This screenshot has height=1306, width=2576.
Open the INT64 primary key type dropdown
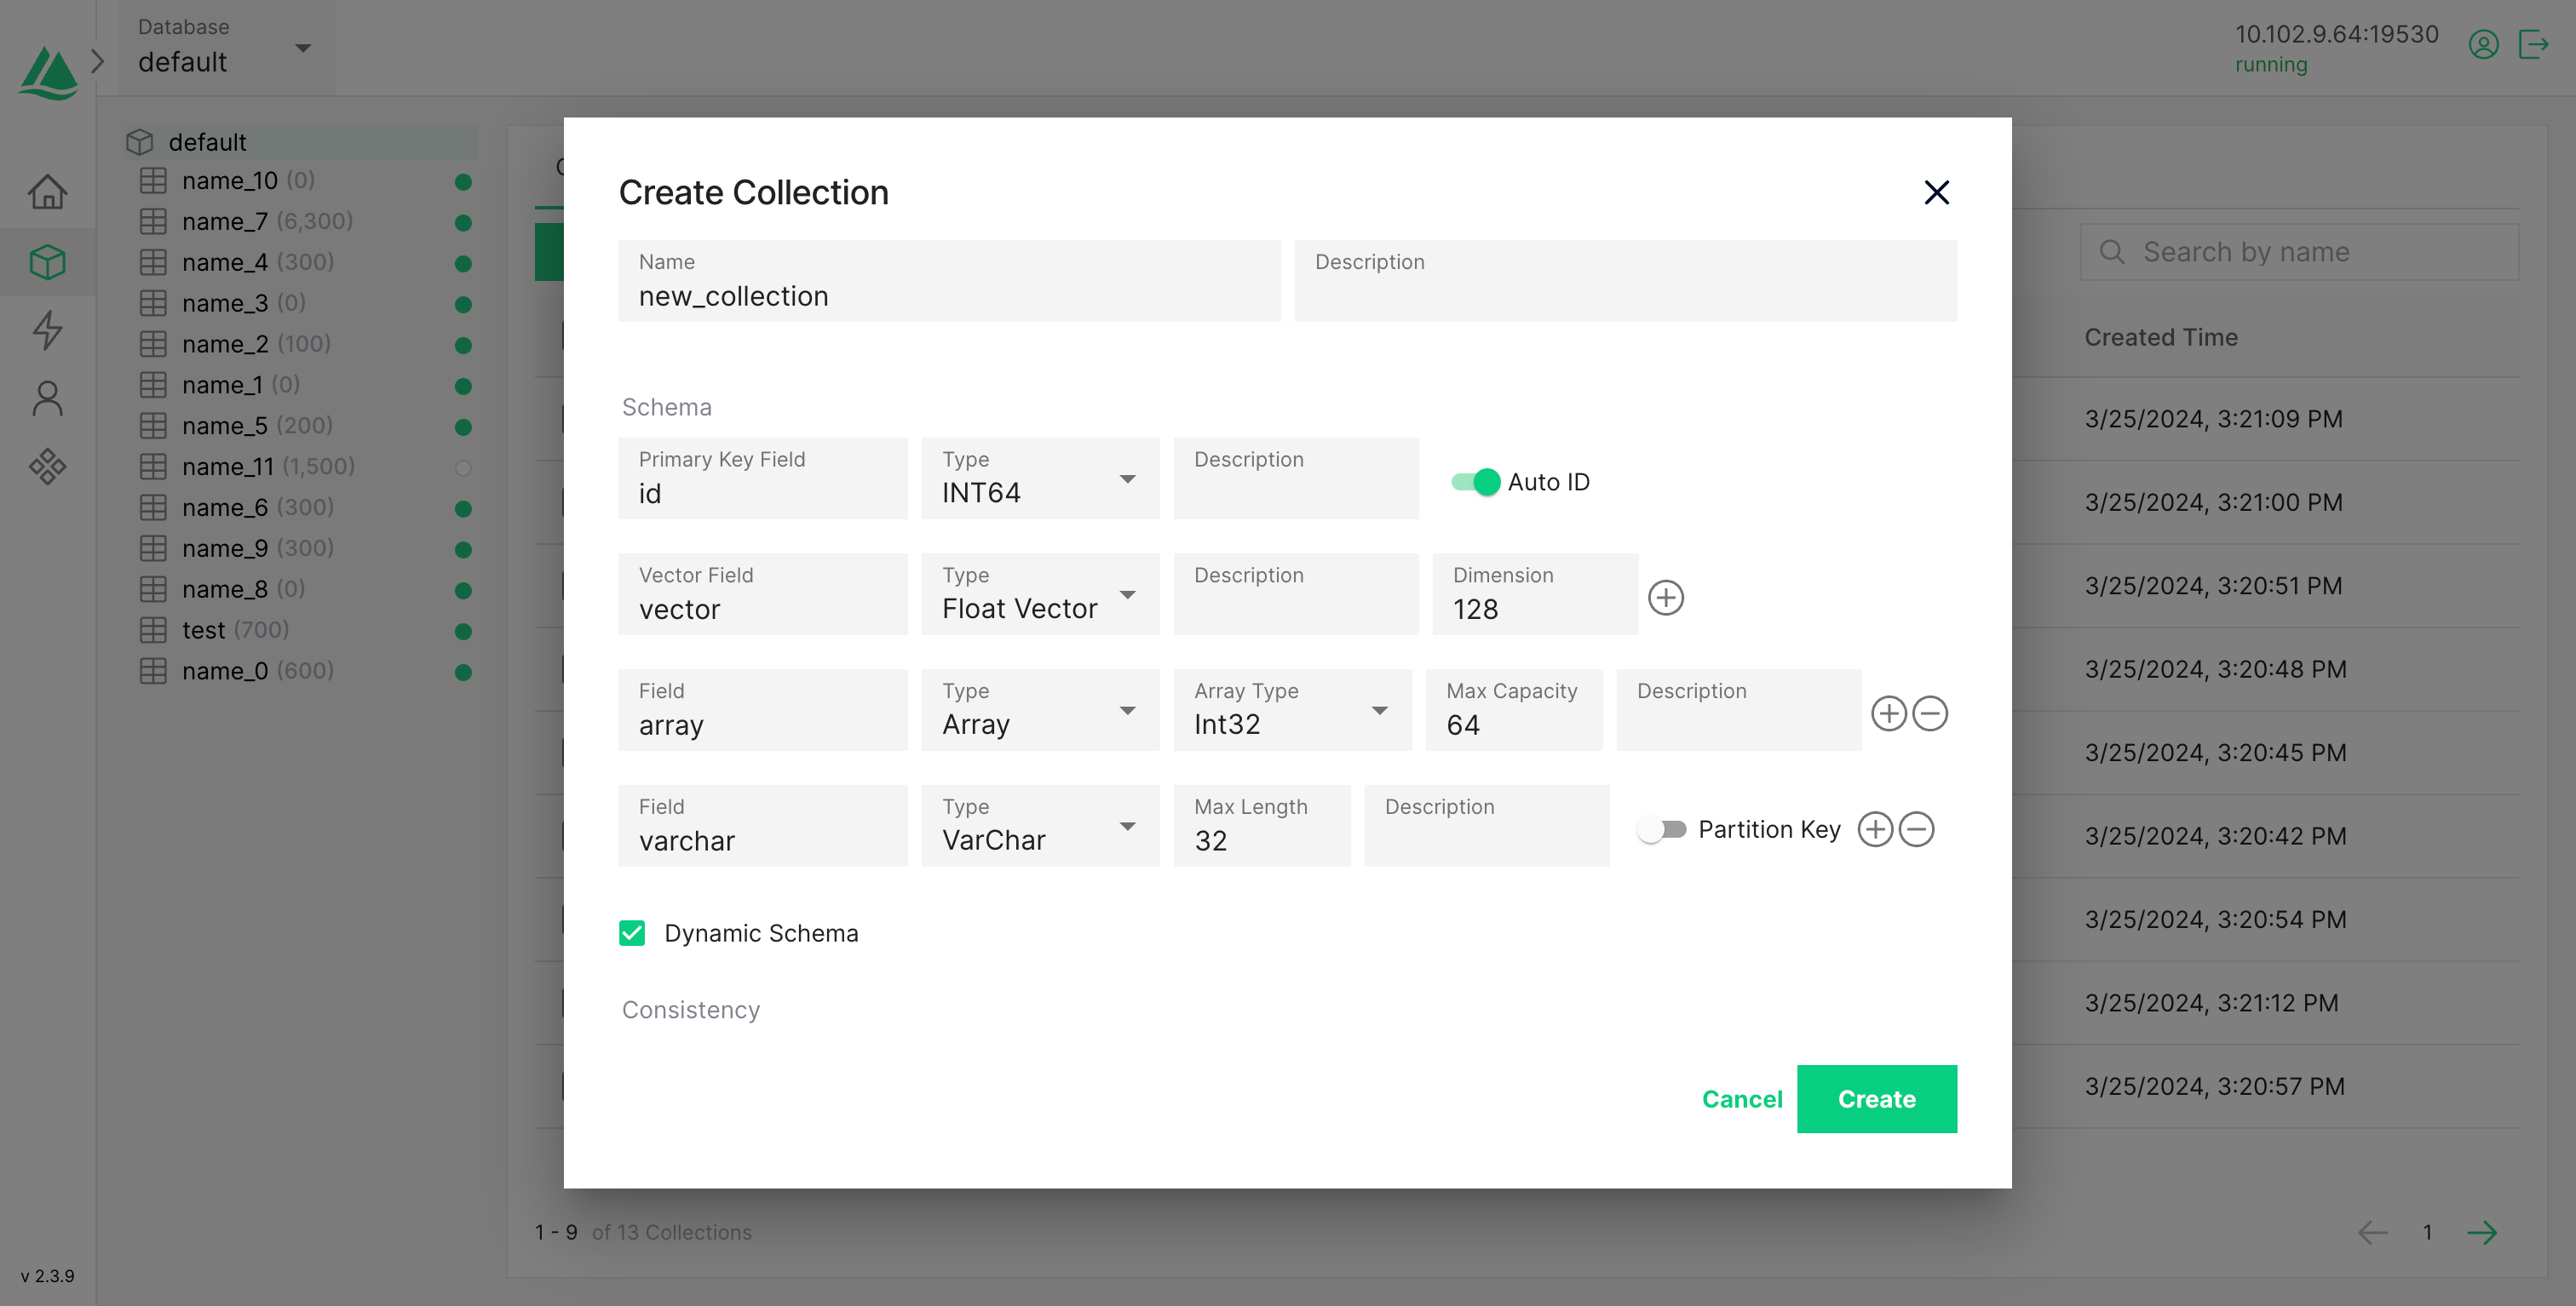click(1039, 479)
